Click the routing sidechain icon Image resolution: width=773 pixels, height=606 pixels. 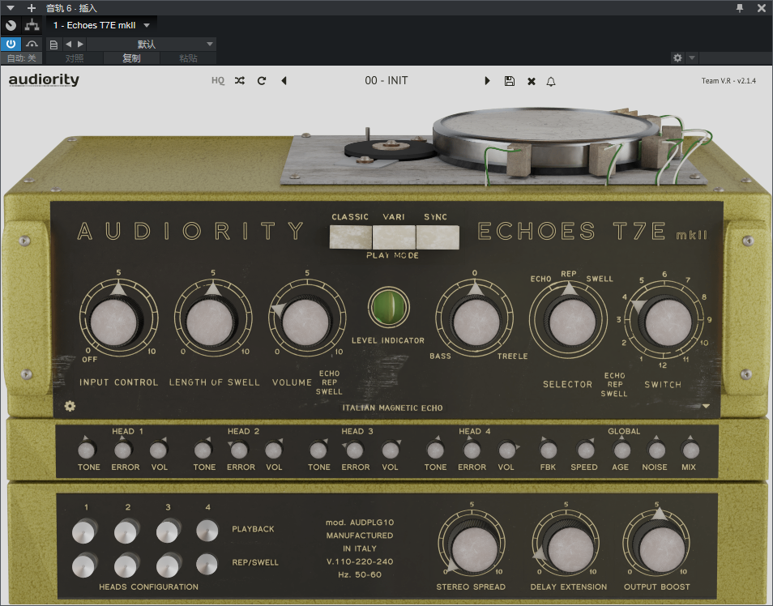pos(32,25)
